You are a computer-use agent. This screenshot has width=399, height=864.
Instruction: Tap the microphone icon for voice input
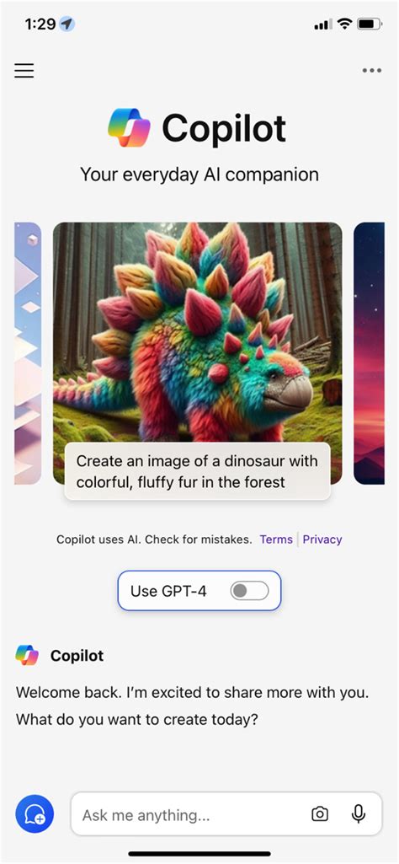point(359,814)
